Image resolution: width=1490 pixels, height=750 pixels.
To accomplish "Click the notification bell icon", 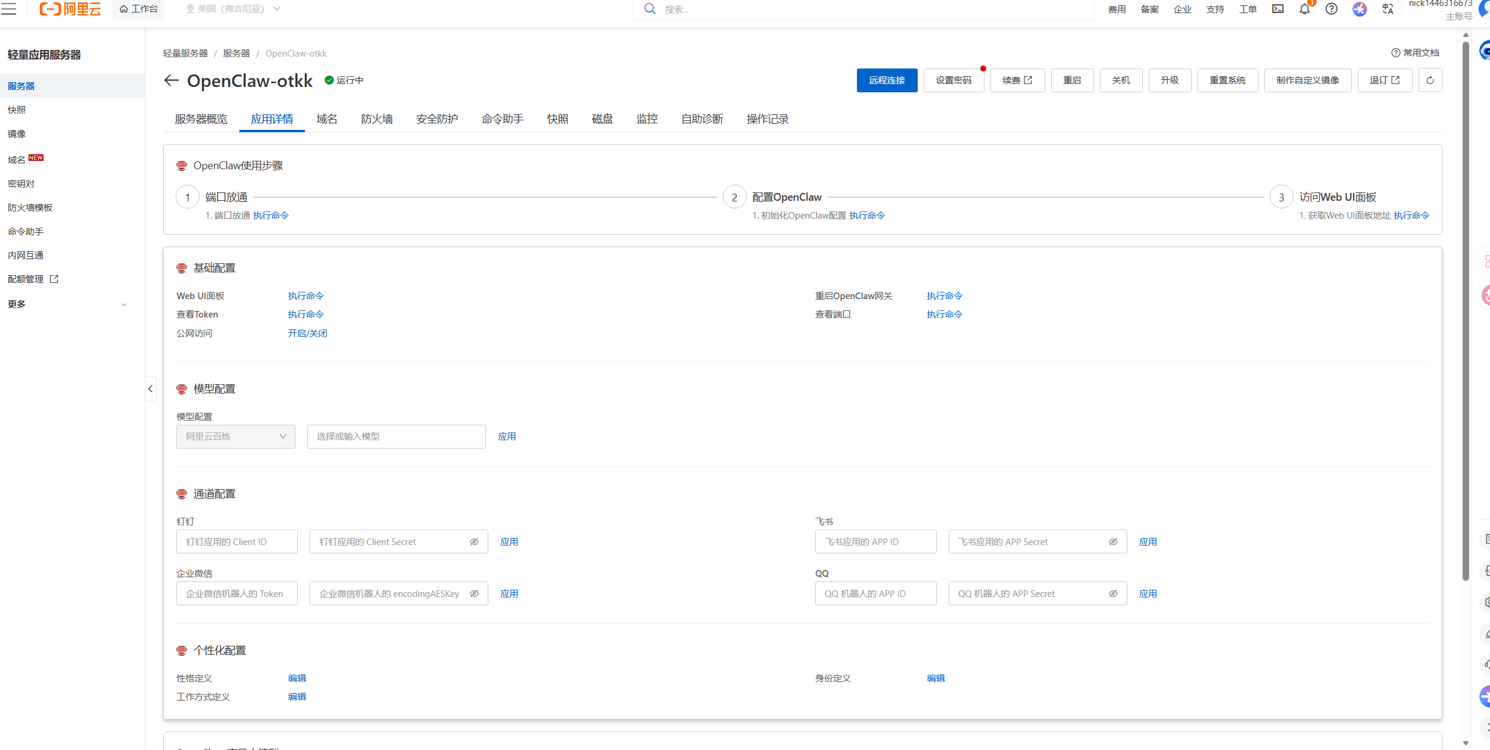I will coord(1304,9).
